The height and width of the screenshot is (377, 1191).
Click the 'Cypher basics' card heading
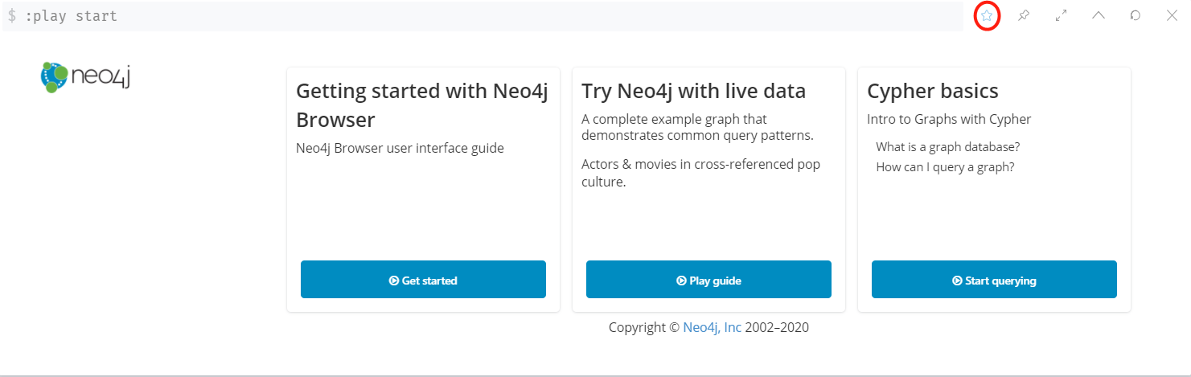click(932, 91)
